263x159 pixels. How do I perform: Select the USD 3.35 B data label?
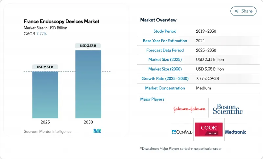pyautogui.click(x=88, y=46)
